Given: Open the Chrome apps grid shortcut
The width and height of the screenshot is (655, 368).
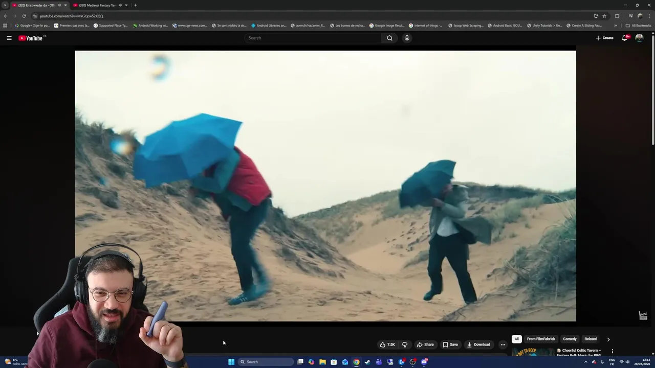Looking at the screenshot, I should 5,25.
